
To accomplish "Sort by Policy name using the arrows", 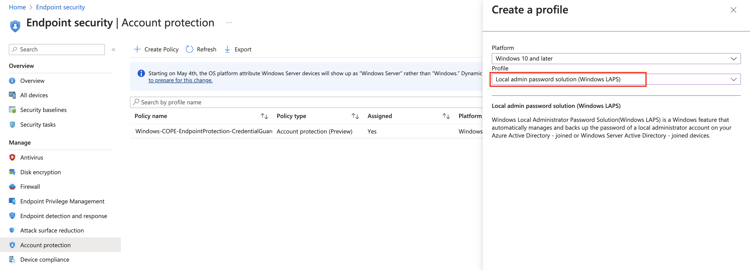I will tap(264, 116).
